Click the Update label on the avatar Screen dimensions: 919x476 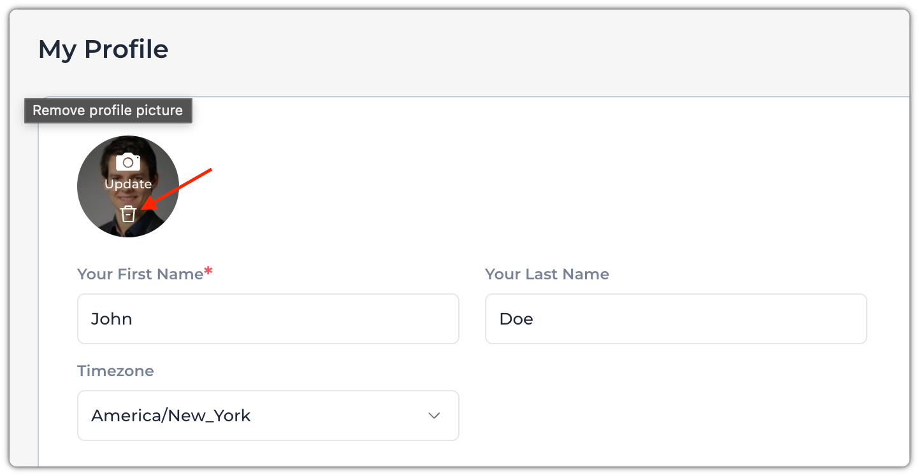pos(128,184)
